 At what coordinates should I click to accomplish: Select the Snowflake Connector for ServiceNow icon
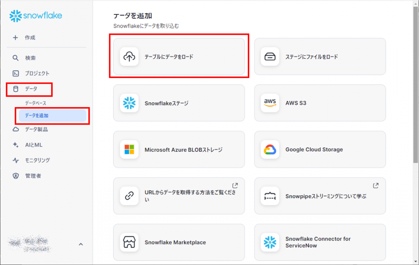(270, 242)
